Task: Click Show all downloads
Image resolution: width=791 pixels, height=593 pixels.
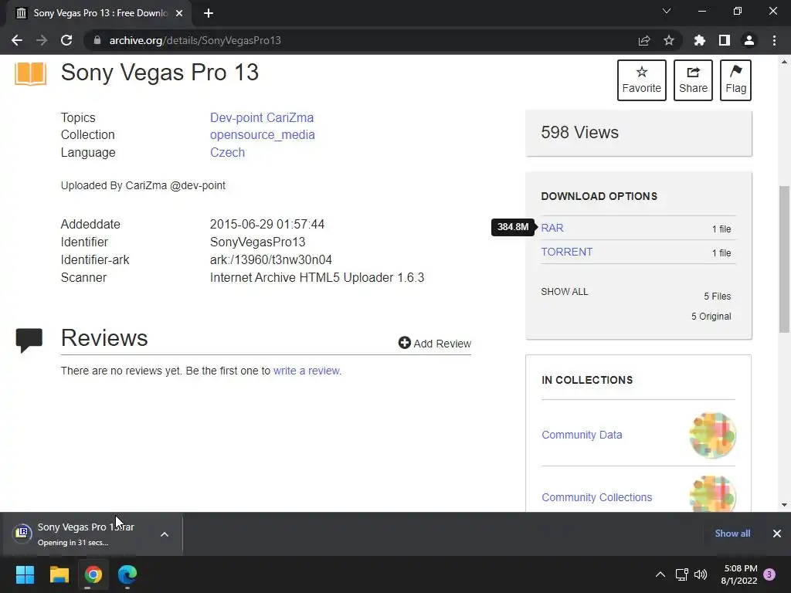Action: (x=732, y=534)
